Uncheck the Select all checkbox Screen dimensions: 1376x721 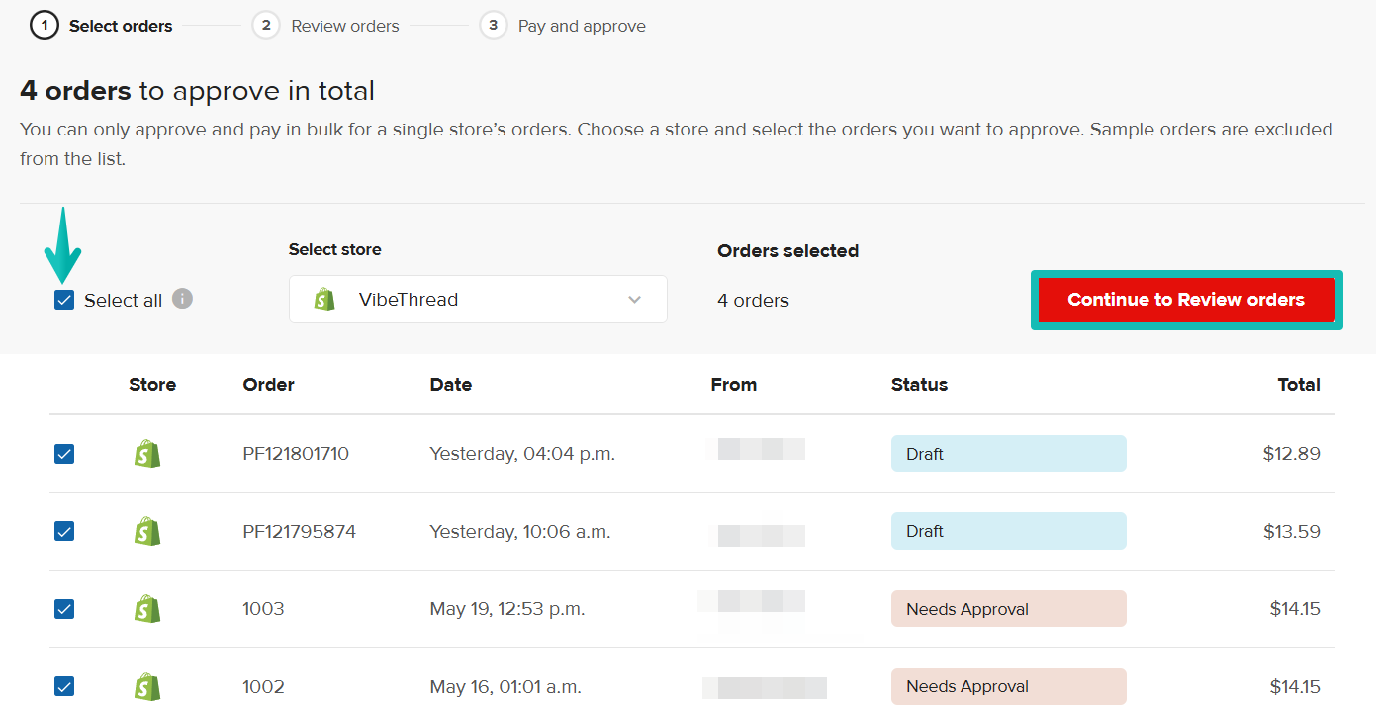point(64,300)
